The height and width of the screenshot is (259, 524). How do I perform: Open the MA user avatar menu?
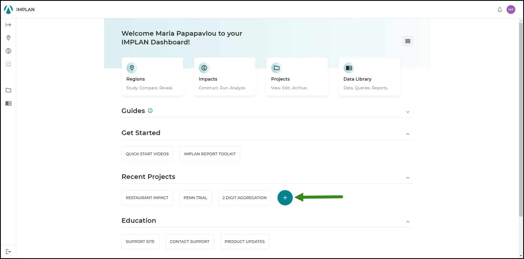point(511,10)
